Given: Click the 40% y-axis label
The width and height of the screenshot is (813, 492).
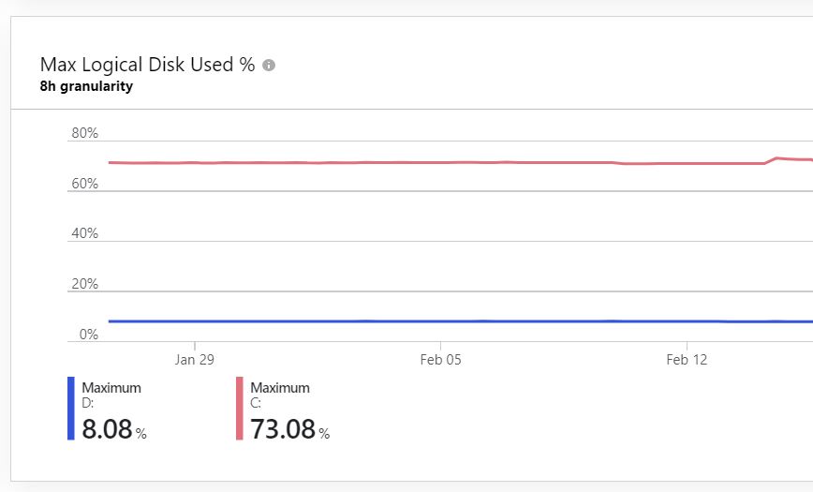Looking at the screenshot, I should (84, 233).
